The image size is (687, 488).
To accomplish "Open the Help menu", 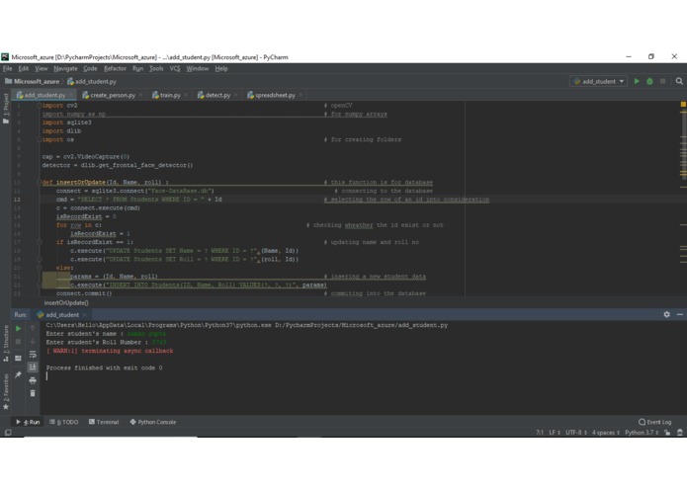I will (221, 69).
